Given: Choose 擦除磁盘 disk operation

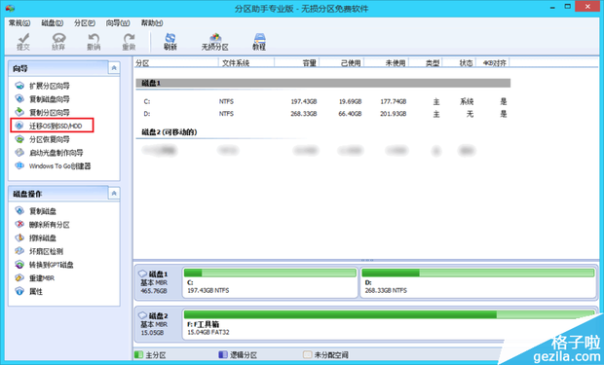Looking at the screenshot, I should (35, 237).
